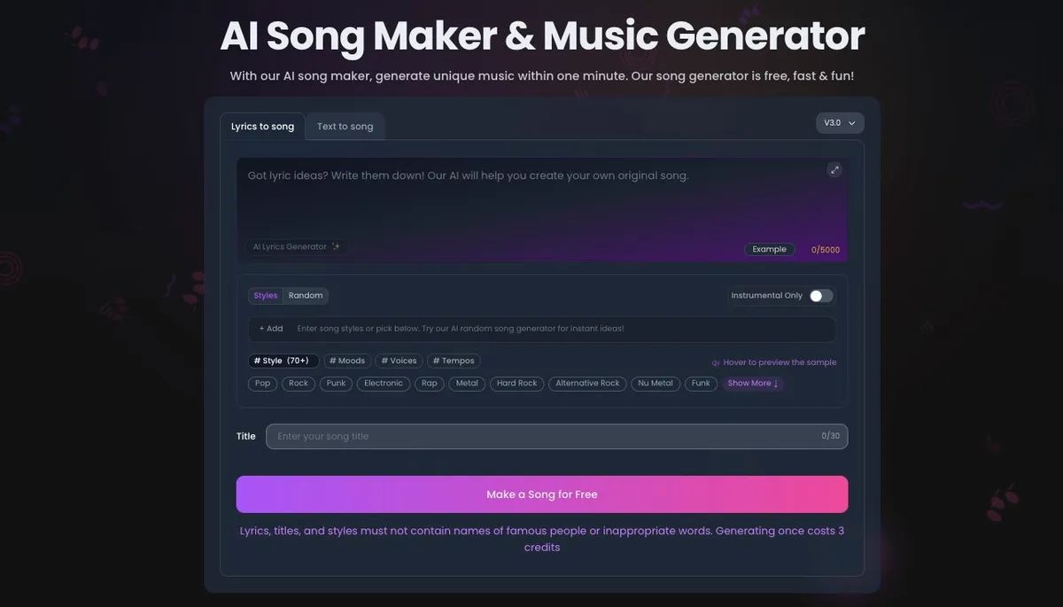The width and height of the screenshot is (1063, 607).
Task: Open the V3.0 version dropdown
Action: click(840, 123)
